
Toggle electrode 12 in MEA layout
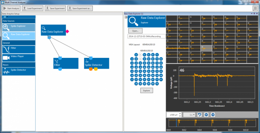pos(132,59)
